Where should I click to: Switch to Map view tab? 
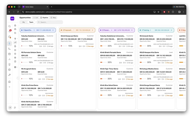53,18
